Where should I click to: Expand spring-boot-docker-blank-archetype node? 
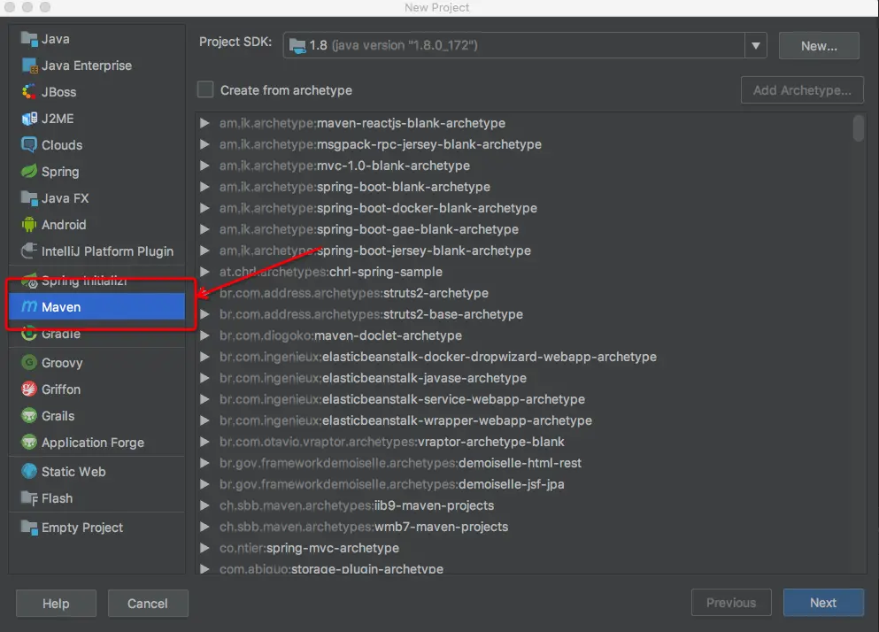[x=204, y=208]
